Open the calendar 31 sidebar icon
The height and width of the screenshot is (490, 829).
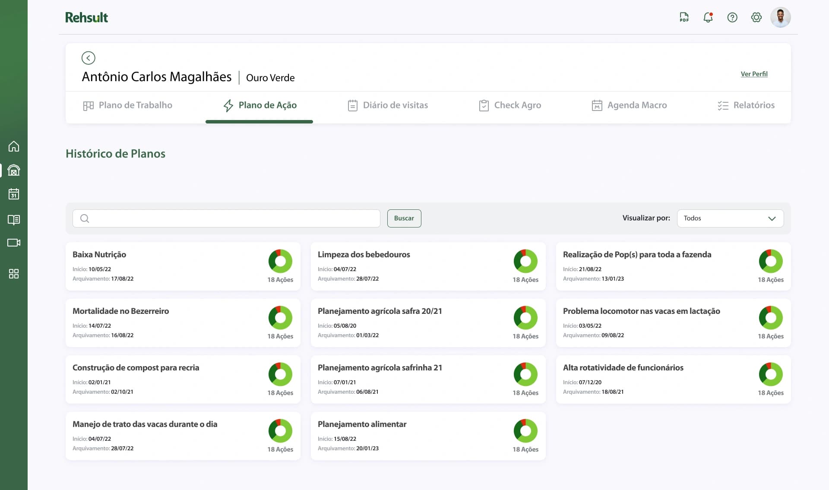pyautogui.click(x=14, y=194)
